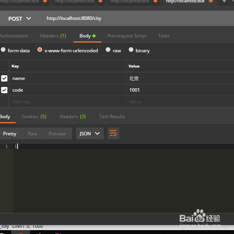Image resolution: width=234 pixels, height=234 pixels.
Task: Open the Pre-request Script tab
Action: click(x=127, y=36)
